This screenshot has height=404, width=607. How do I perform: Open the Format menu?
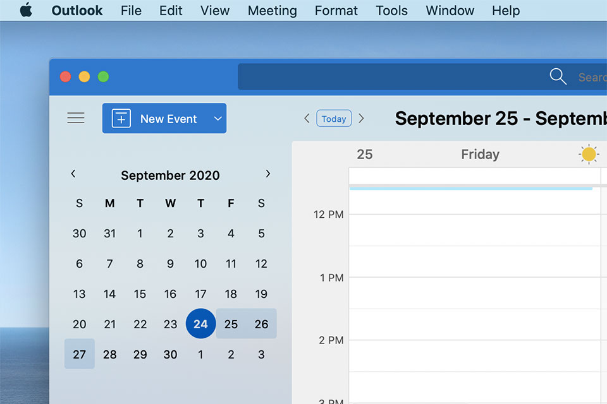336,10
